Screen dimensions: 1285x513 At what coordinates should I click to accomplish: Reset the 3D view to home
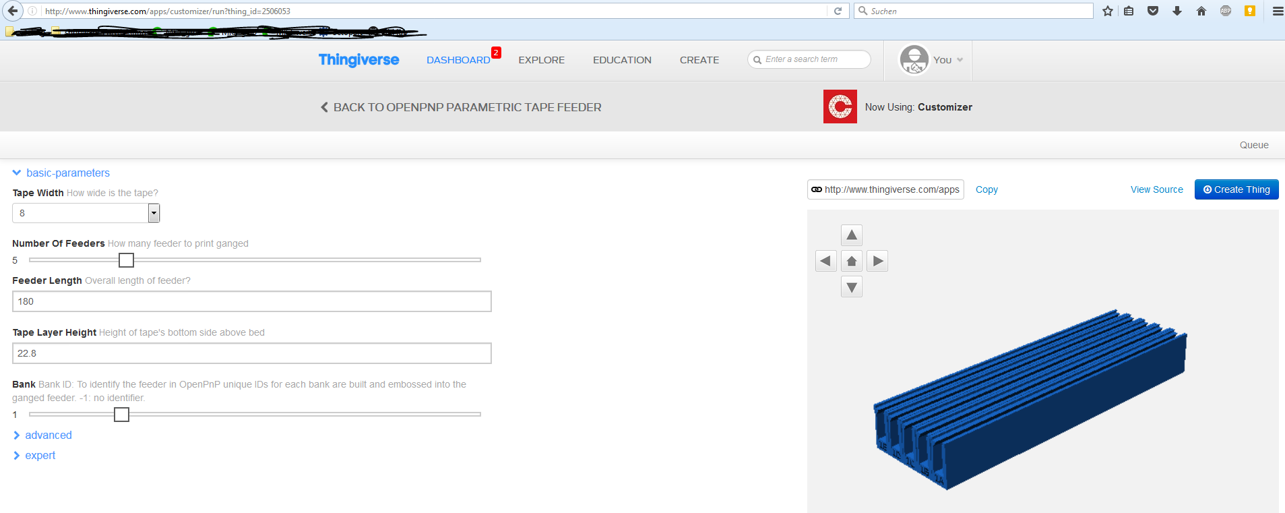(852, 261)
